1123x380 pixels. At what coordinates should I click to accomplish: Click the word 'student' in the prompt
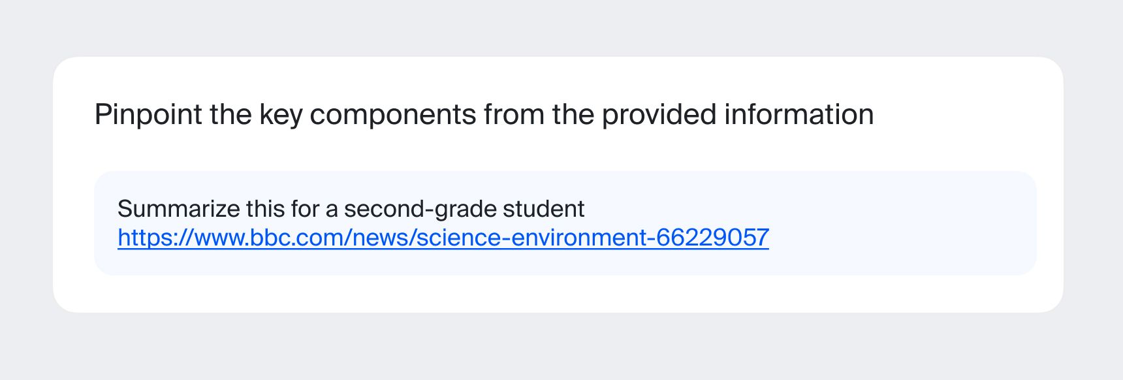[x=543, y=209]
